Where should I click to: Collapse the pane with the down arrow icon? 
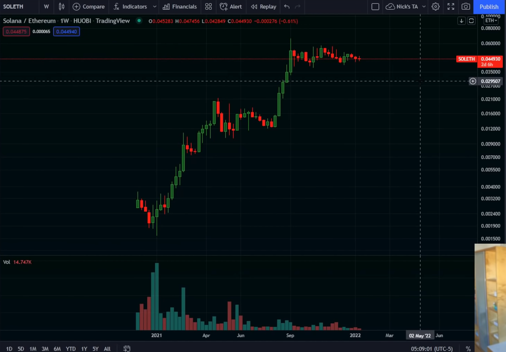461,21
